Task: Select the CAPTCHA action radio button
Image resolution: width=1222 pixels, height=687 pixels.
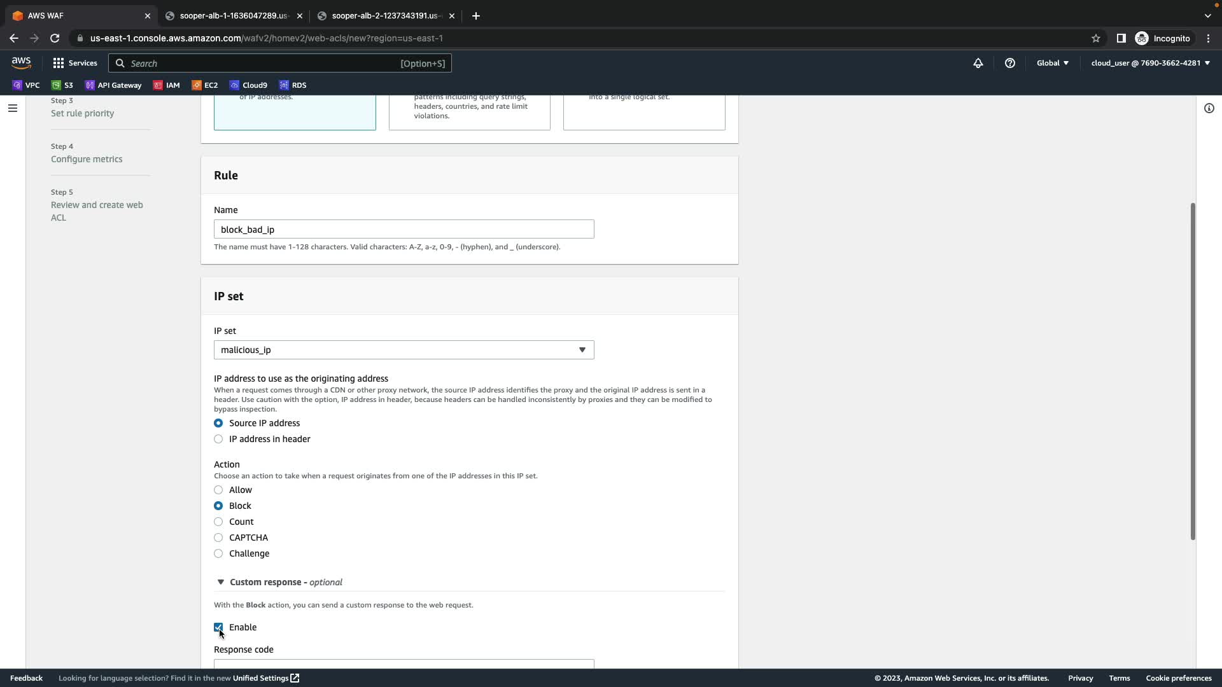Action: [218, 538]
